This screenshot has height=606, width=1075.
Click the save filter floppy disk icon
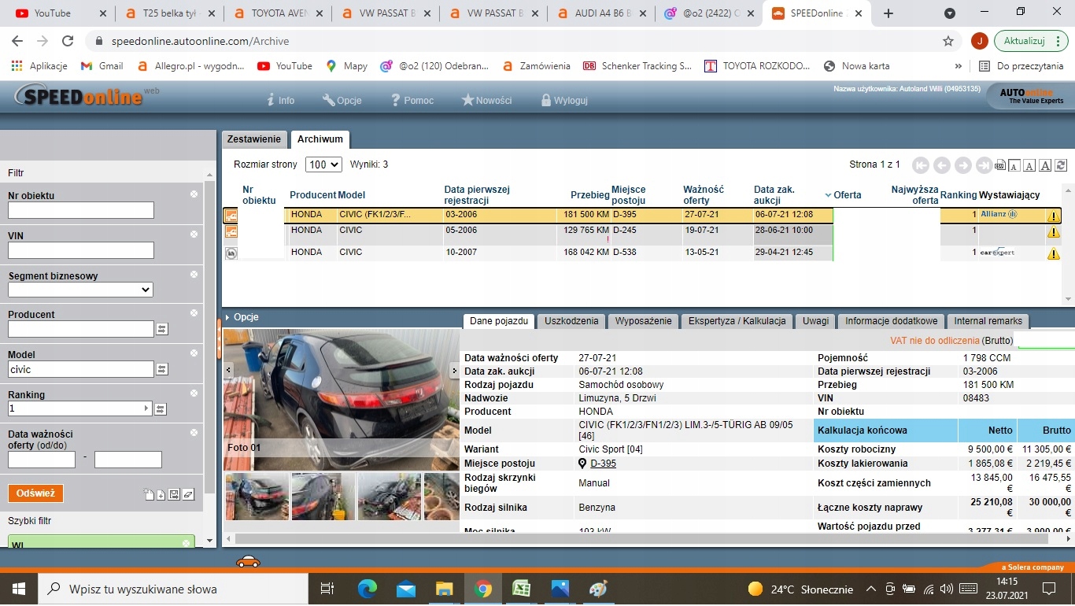pos(174,494)
